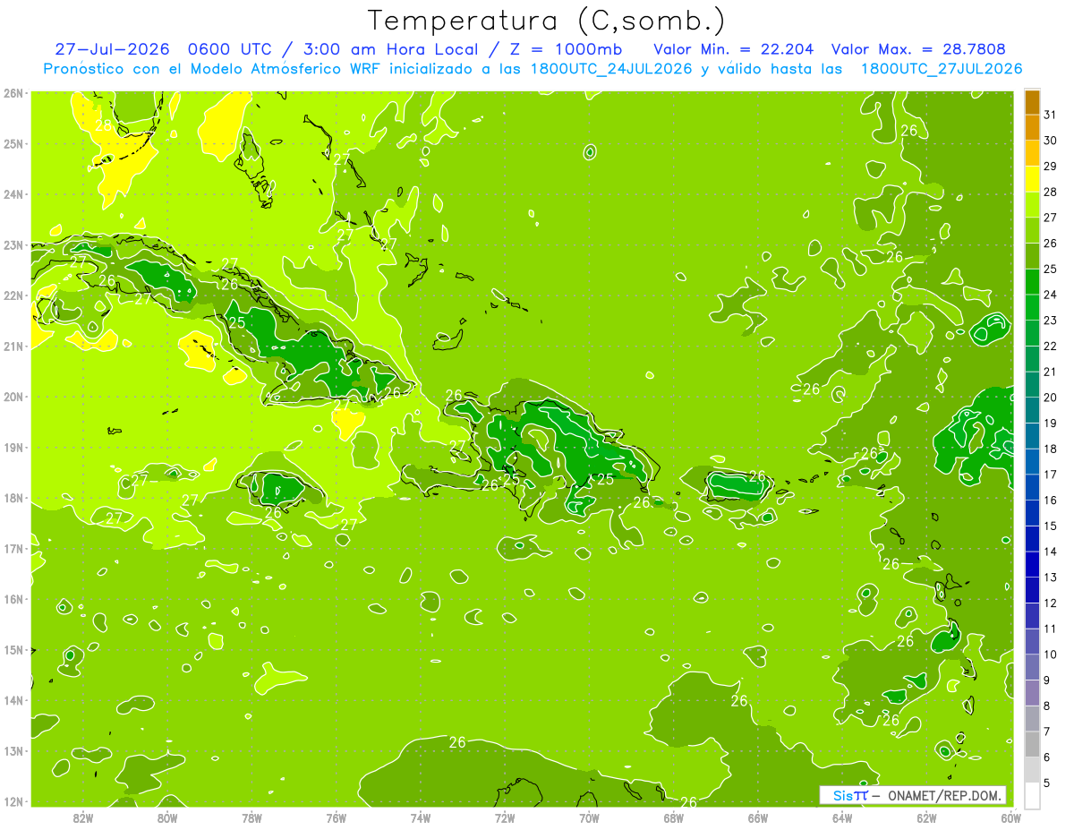Click the '80W' longitude axis label
The image size is (1074, 830).
[167, 817]
